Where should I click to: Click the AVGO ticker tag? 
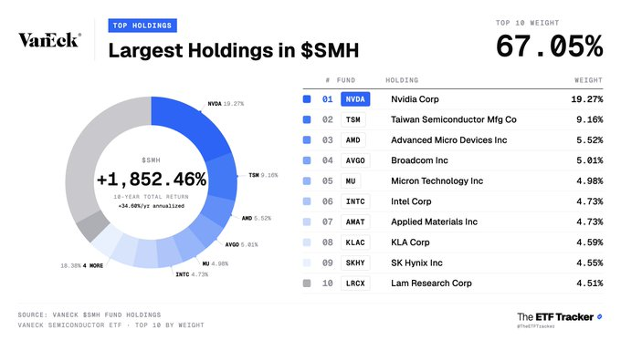point(355,160)
